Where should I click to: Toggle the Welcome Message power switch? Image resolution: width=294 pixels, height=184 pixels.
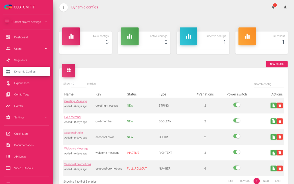pos(237,152)
